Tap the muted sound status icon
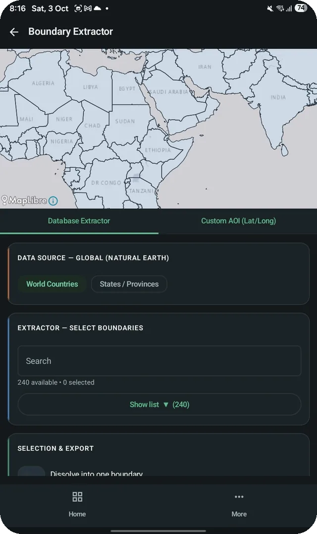This screenshot has width=317, height=534. coord(270,8)
